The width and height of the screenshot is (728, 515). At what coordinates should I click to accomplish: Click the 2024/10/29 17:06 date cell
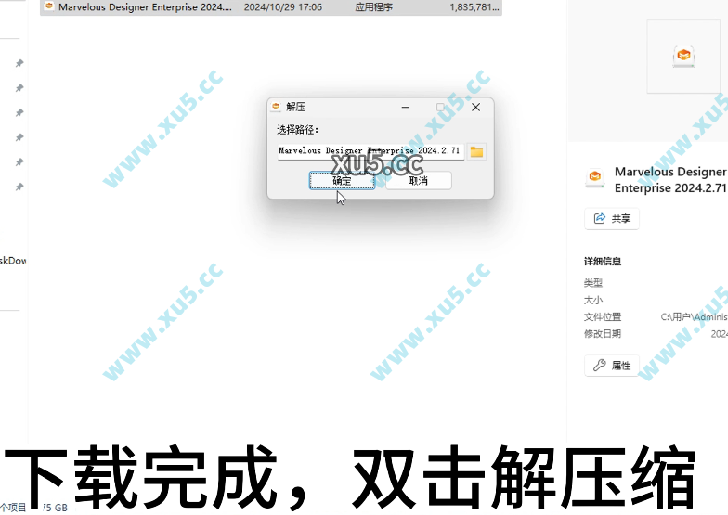[x=283, y=6]
